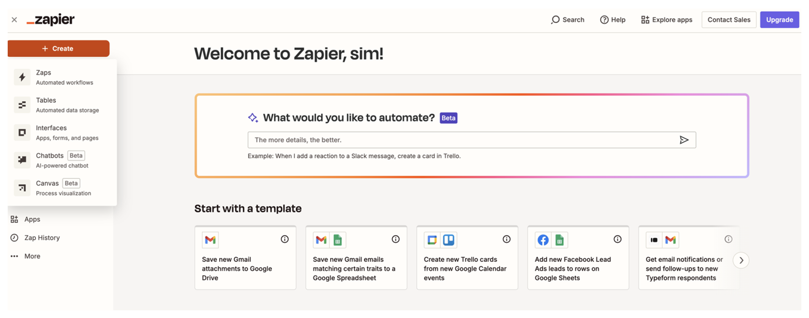Viewport: 809px width, 318px height.
Task: Expand the More sidebar item
Action: click(32, 256)
